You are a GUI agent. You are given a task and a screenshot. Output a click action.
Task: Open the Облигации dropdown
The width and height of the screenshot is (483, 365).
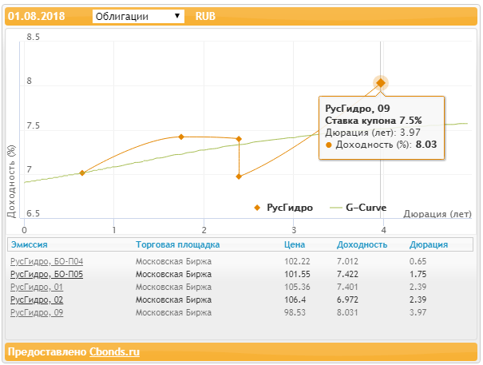click(x=138, y=16)
